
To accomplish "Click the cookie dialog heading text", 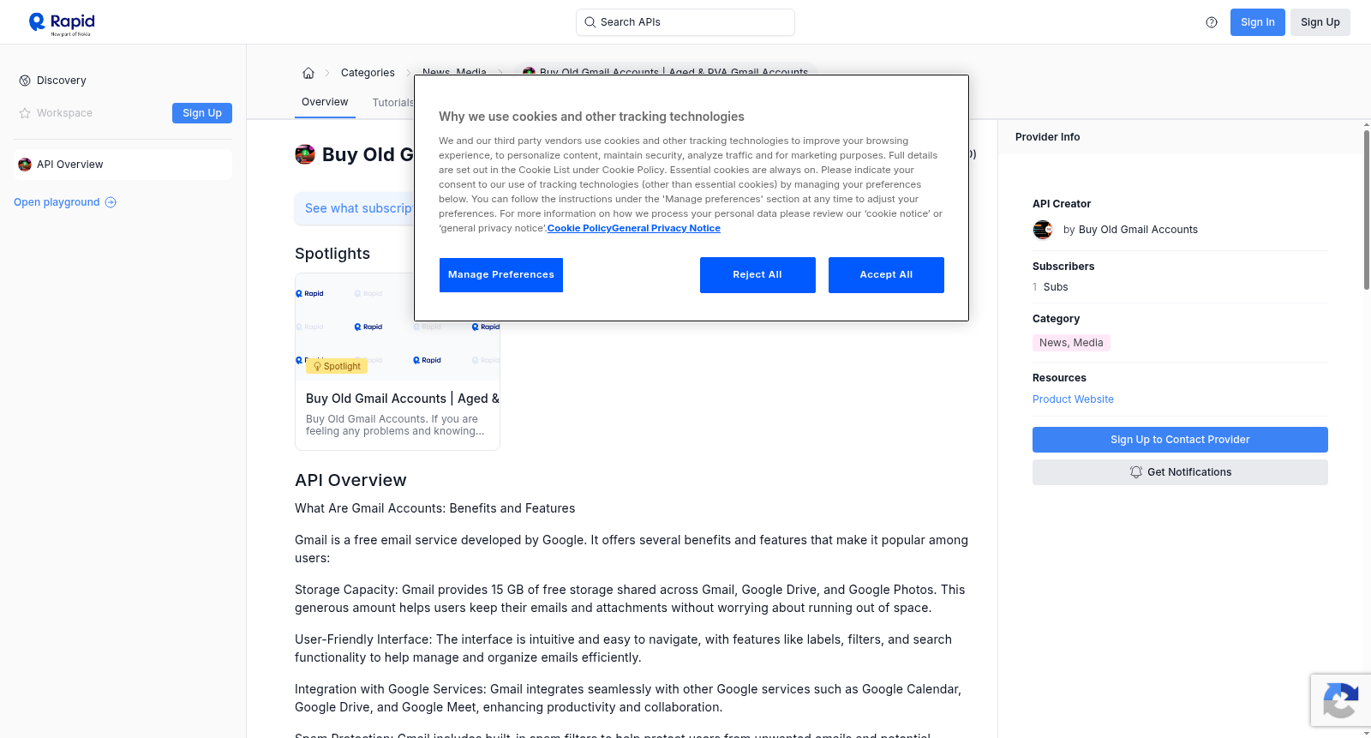I will pos(591,117).
